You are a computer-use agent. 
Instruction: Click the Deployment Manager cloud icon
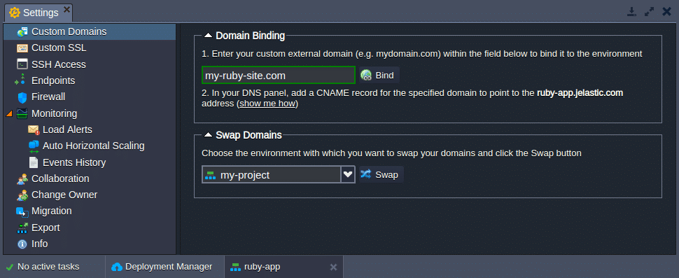pyautogui.click(x=117, y=267)
